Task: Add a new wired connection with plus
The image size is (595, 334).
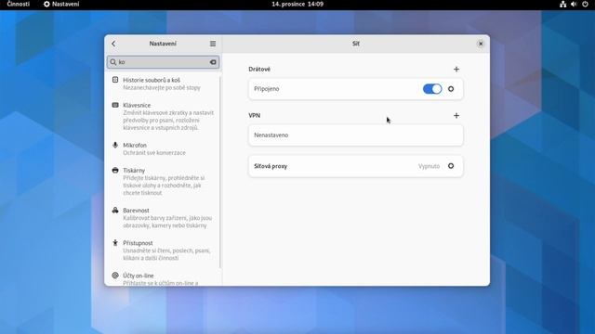Action: coord(456,70)
